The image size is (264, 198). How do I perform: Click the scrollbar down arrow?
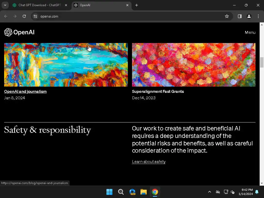[x=262, y=183]
